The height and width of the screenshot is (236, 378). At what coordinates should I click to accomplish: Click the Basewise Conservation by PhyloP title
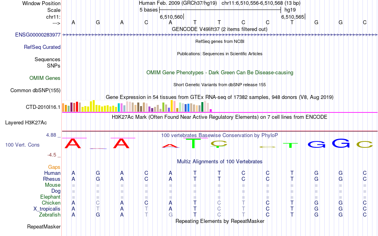click(x=220, y=135)
